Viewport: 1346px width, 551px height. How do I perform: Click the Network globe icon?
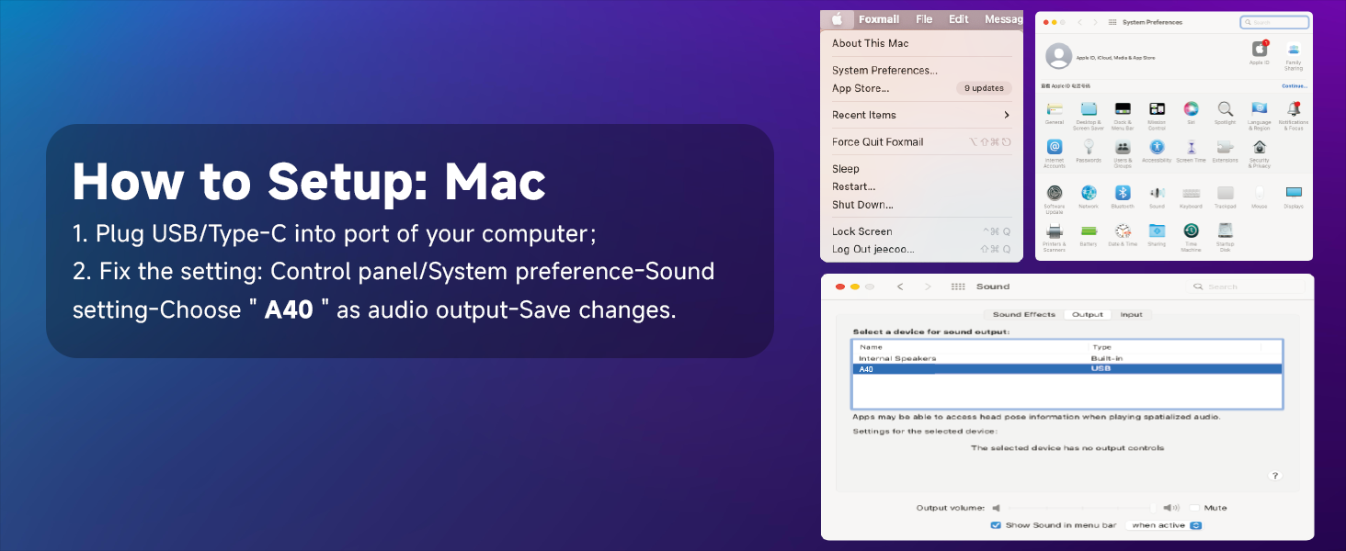pos(1089,193)
